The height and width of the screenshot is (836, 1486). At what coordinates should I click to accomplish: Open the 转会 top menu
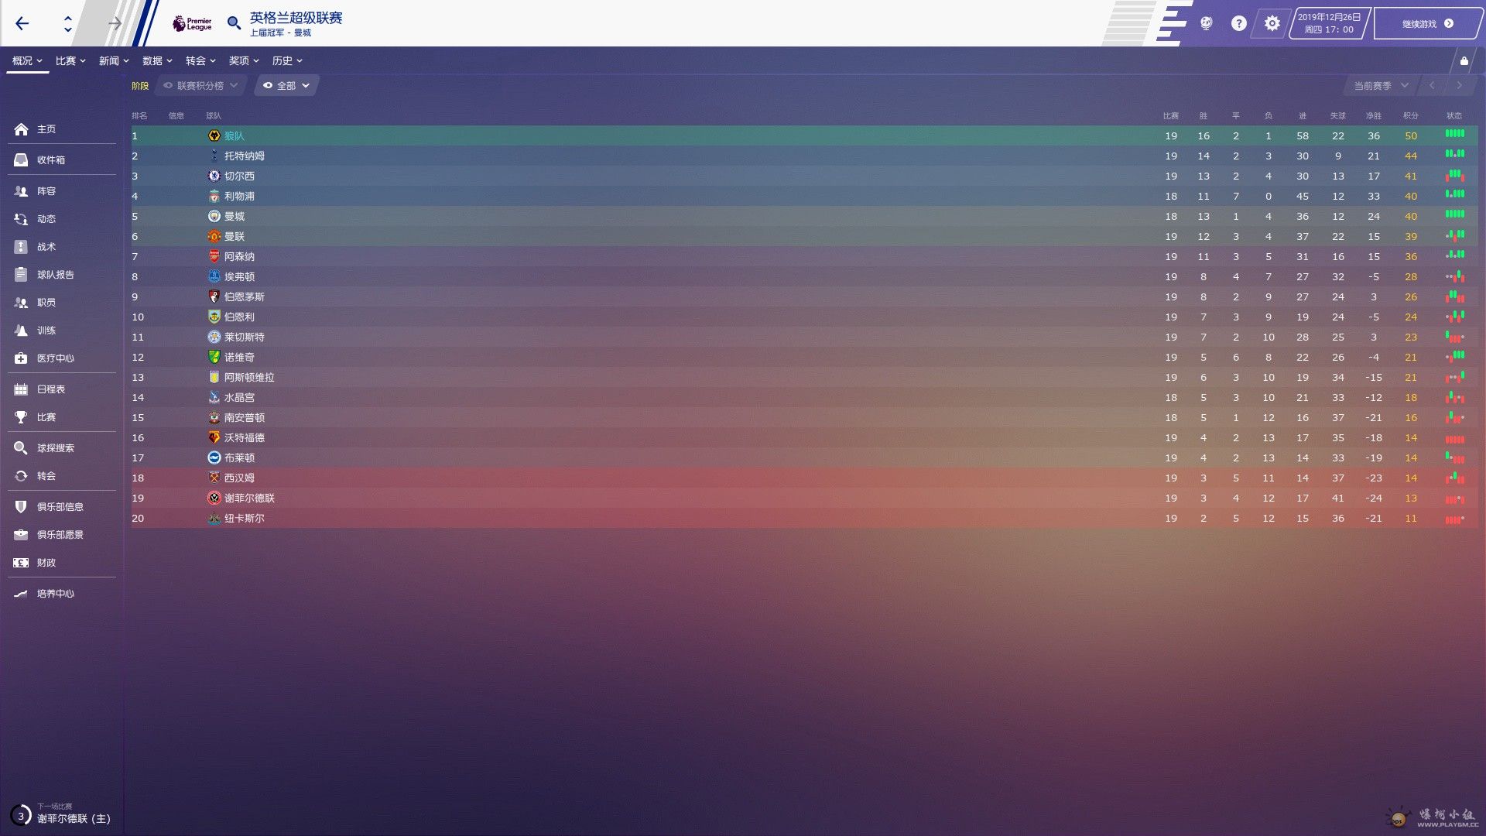click(200, 60)
